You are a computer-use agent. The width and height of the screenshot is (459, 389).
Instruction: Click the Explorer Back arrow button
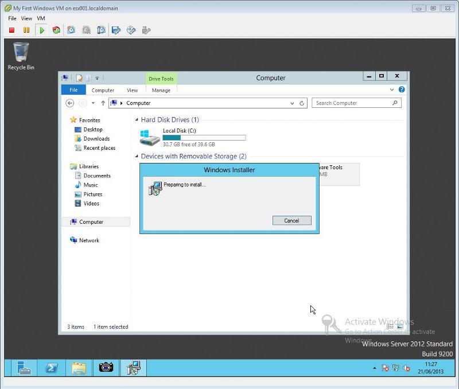coord(69,103)
